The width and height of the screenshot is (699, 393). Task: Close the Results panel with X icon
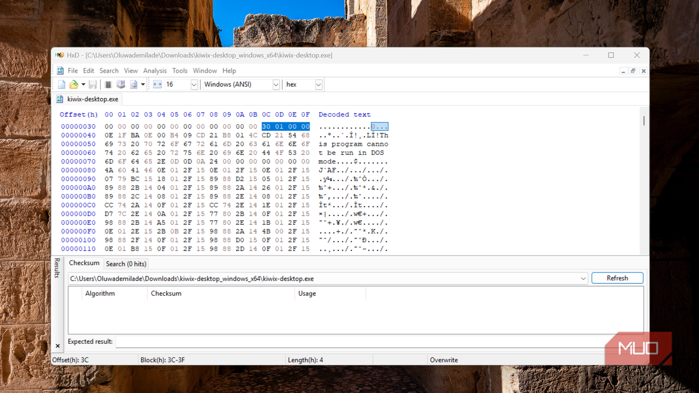pos(58,346)
